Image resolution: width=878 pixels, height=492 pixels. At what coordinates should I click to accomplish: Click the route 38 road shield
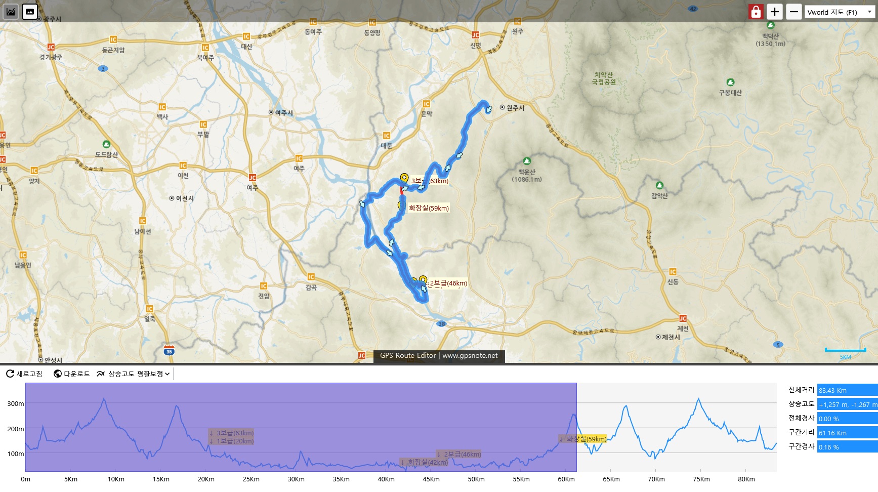click(x=441, y=324)
